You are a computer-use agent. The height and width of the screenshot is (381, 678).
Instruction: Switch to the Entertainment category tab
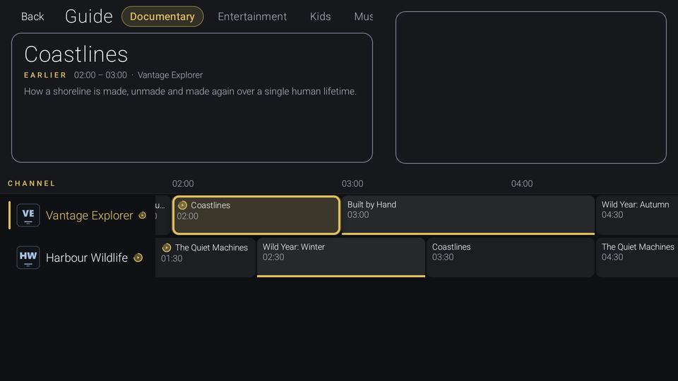click(x=252, y=16)
